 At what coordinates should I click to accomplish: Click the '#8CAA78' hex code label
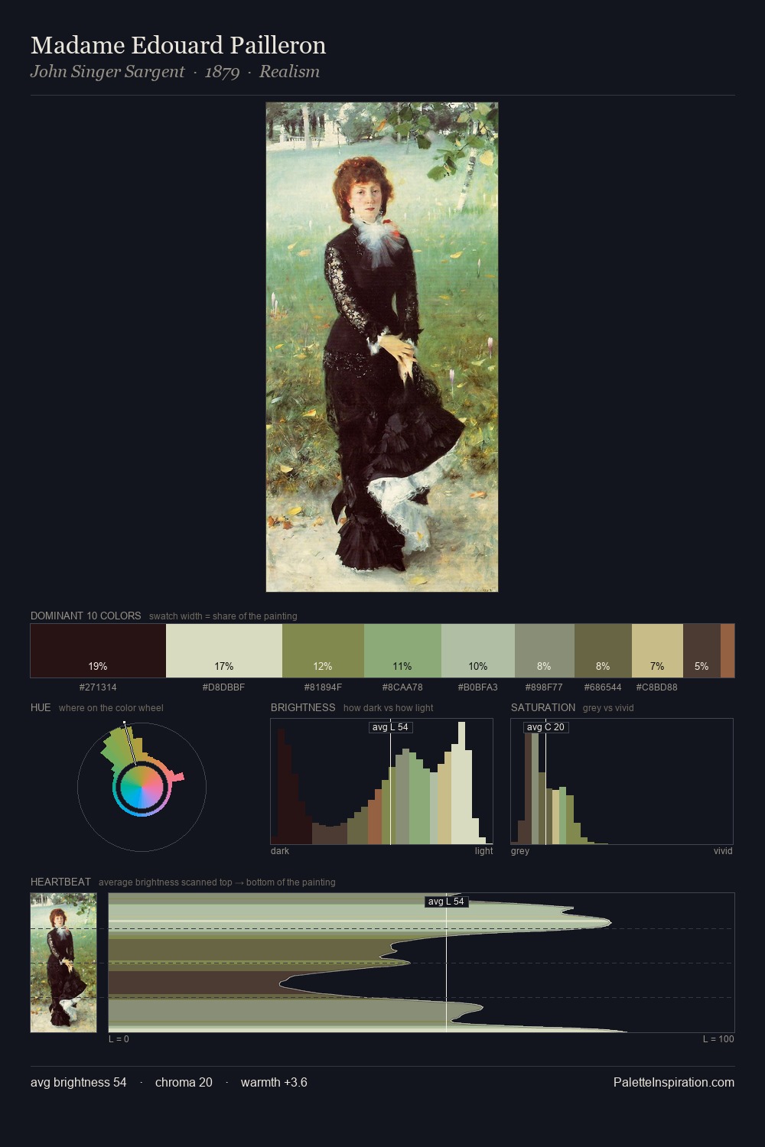coord(402,687)
